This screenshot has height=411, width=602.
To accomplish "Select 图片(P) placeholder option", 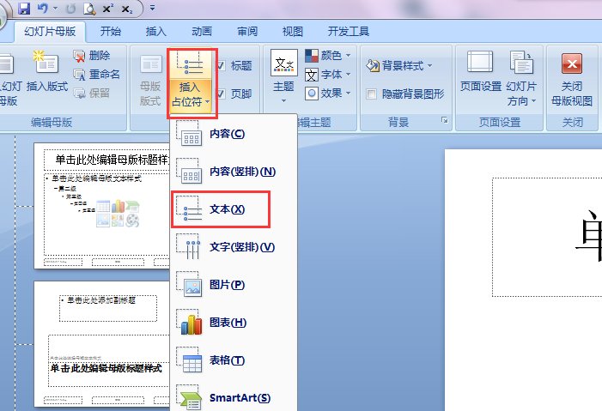I will coord(234,284).
